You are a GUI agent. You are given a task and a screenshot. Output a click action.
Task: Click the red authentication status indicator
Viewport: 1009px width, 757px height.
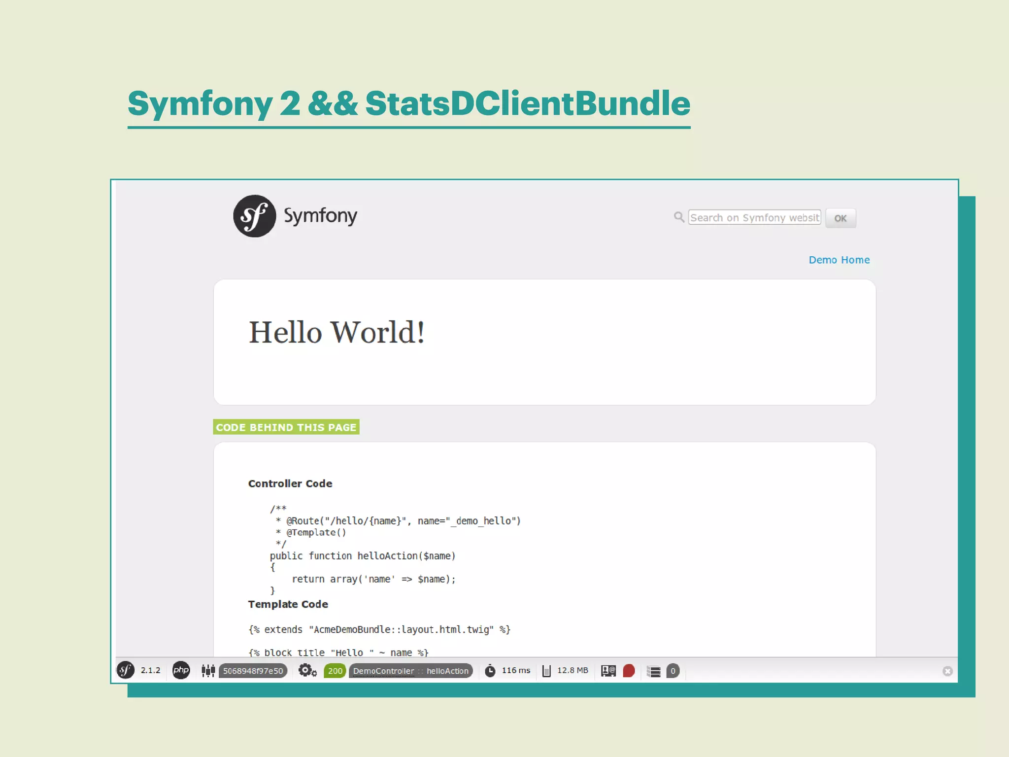629,671
